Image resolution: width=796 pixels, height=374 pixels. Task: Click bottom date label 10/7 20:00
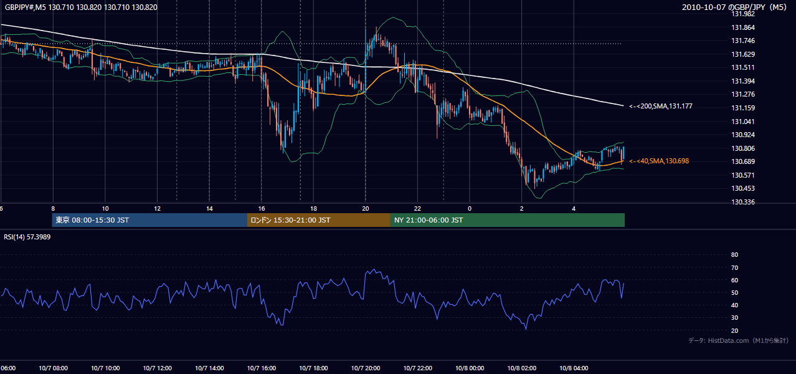point(366,368)
